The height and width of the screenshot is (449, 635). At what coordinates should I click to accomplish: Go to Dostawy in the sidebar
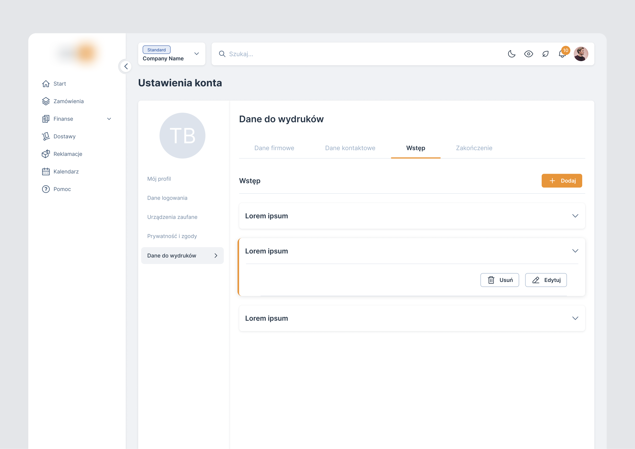(x=64, y=136)
